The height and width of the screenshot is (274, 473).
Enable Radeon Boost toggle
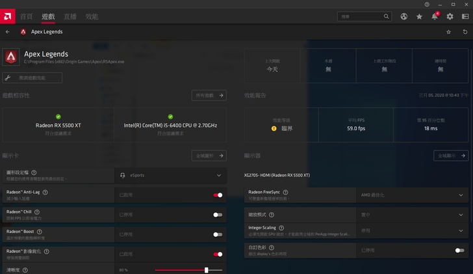[218, 234]
